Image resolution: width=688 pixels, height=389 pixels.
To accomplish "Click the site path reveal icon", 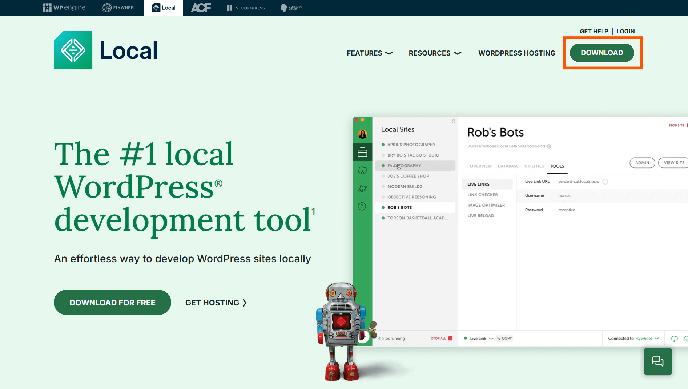I will 549,146.
